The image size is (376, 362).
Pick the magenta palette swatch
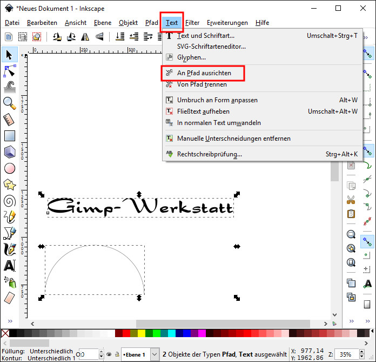[202, 333]
